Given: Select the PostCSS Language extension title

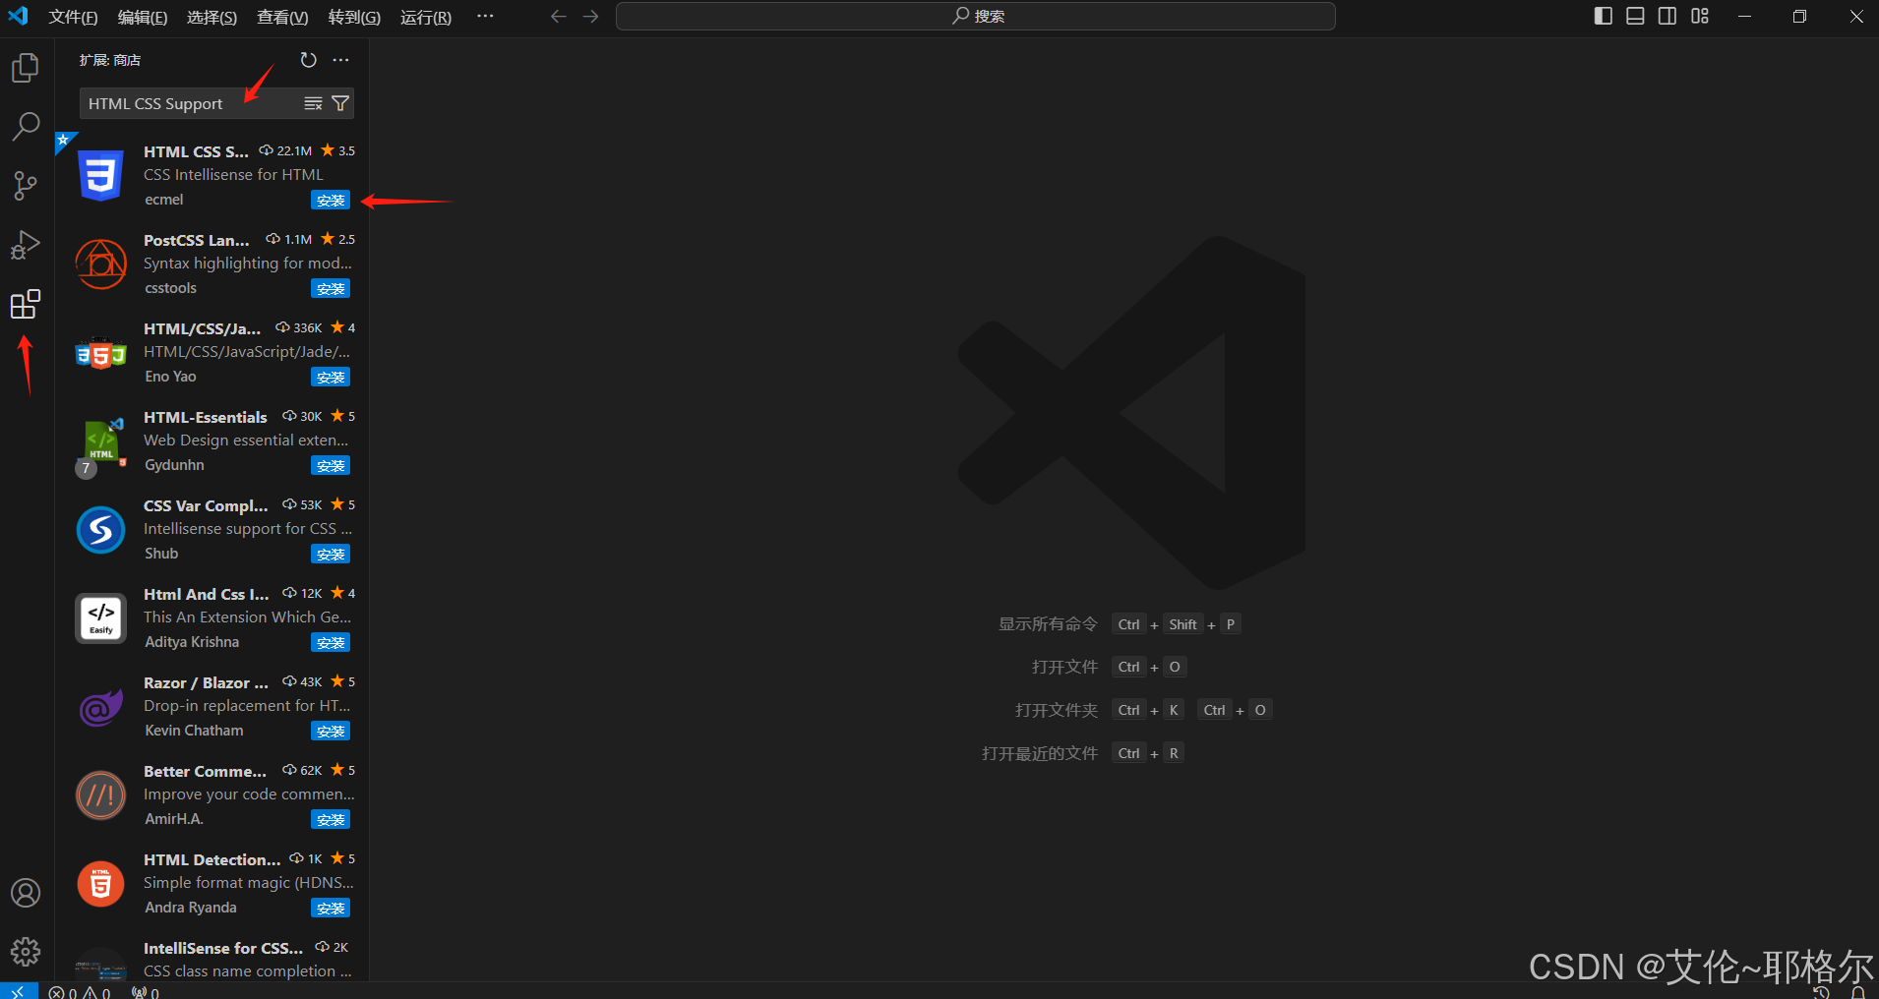Looking at the screenshot, I should (x=197, y=240).
